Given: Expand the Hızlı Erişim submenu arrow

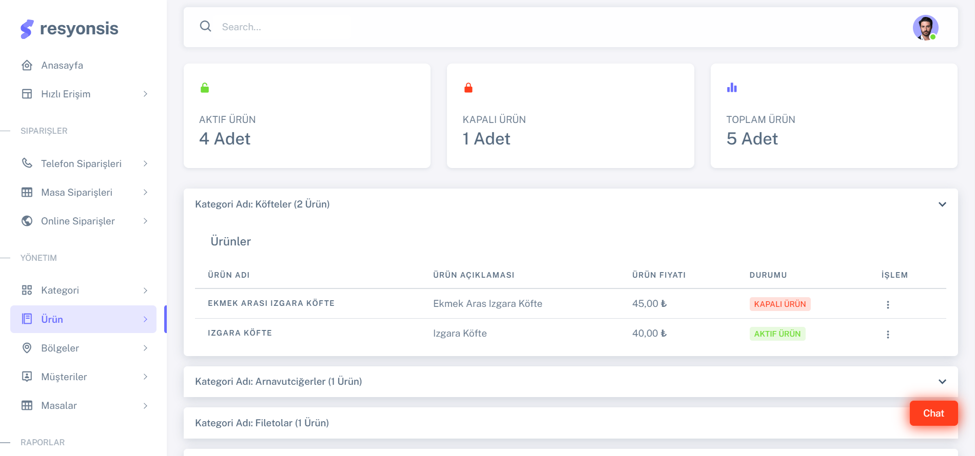Looking at the screenshot, I should [146, 94].
